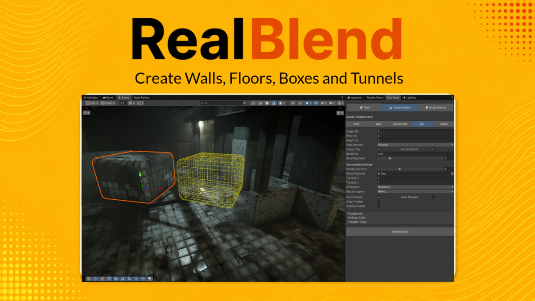Viewport: 535px width, 301px height.
Task: Choose Box mesh type
Action: pos(422,124)
